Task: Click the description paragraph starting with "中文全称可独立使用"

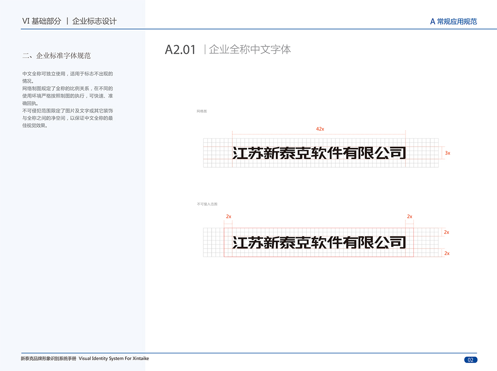Action: coord(68,100)
